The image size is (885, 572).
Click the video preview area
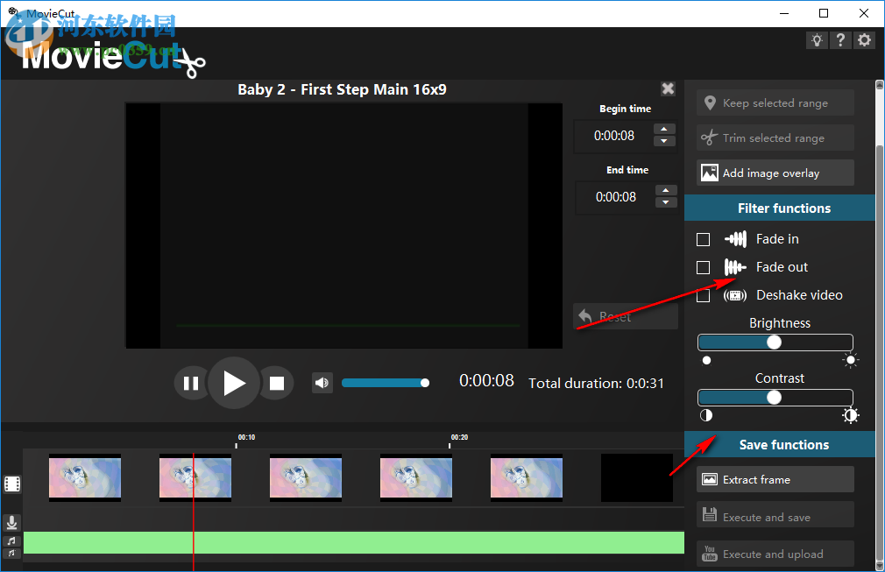(x=343, y=226)
